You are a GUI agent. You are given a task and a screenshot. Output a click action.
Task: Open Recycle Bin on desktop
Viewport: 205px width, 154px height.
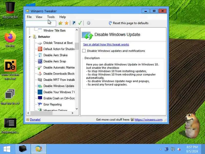click(x=10, y=11)
